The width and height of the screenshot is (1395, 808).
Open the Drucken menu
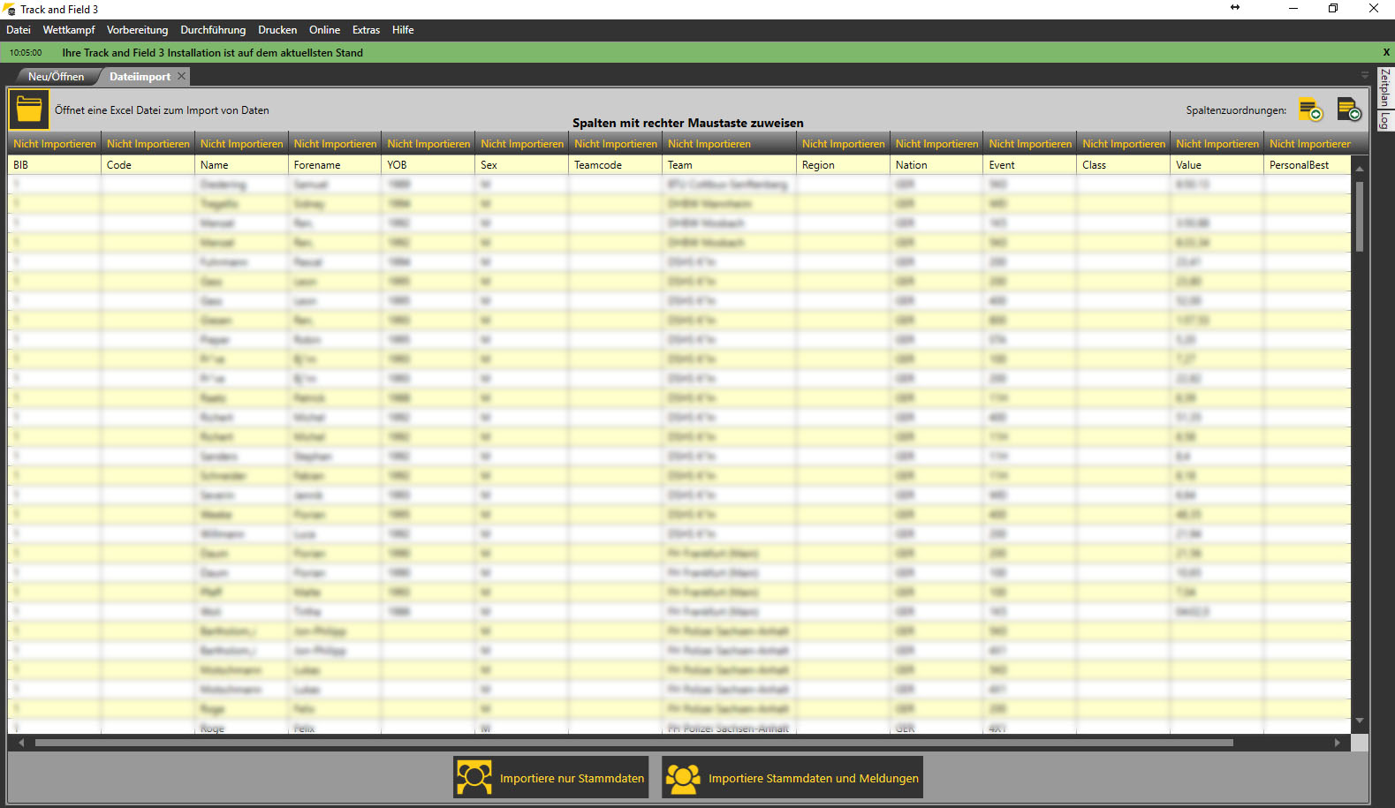277,30
